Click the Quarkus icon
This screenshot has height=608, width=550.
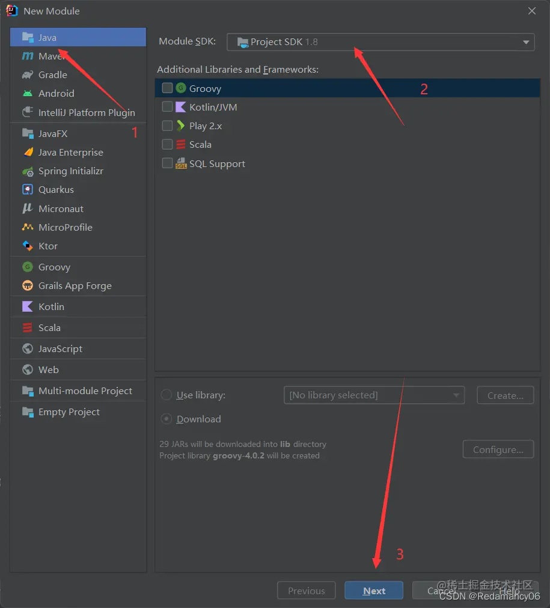[x=28, y=190]
